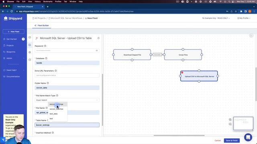Open Chrome extensions puzzle icon
This screenshot has height=144, width=257.
coord(241,12)
